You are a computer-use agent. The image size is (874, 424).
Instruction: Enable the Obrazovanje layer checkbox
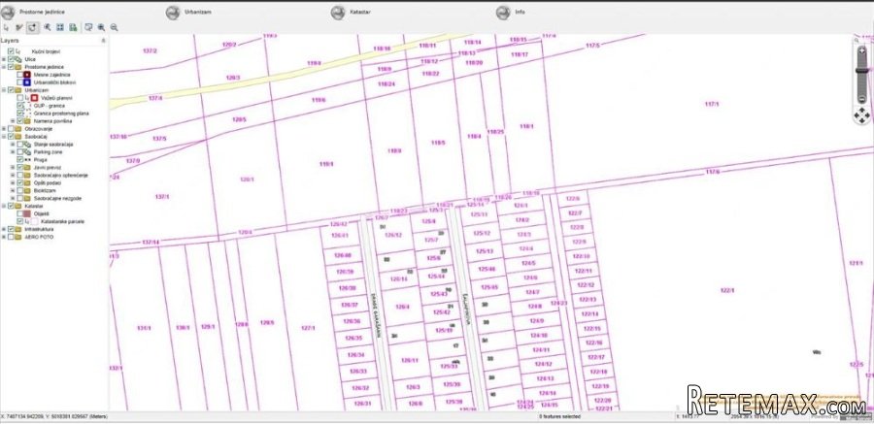[x=11, y=129]
